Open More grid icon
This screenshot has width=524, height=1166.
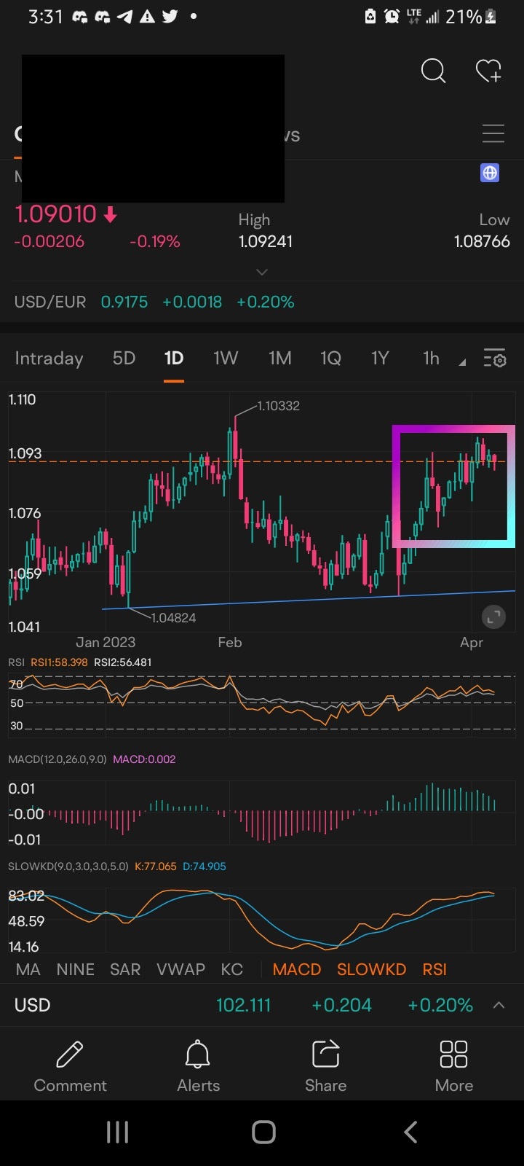(x=453, y=1065)
